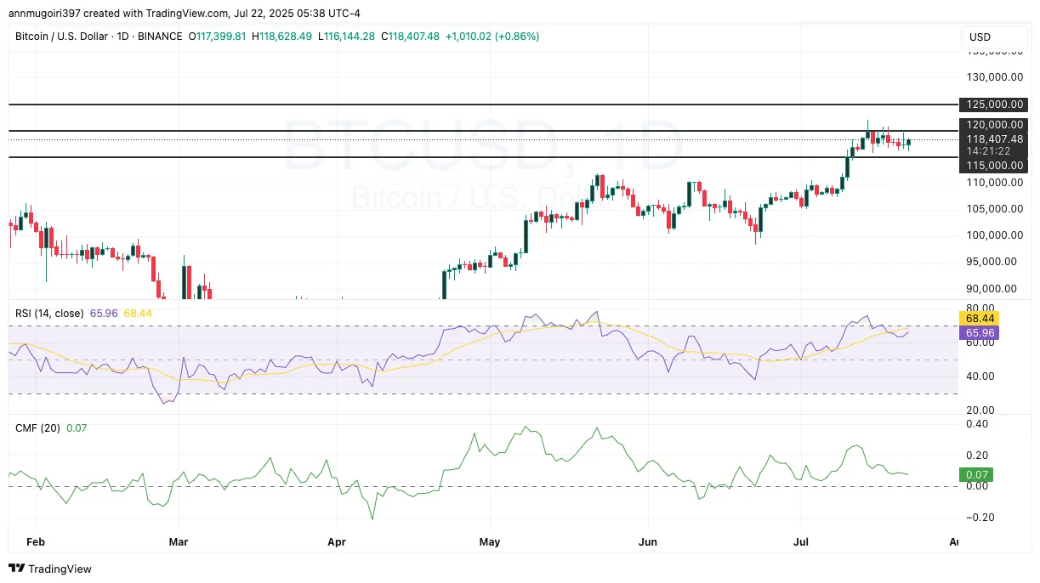Select the Jul label on the time axis
Viewport: 1040px width, 583px height.
(799, 541)
